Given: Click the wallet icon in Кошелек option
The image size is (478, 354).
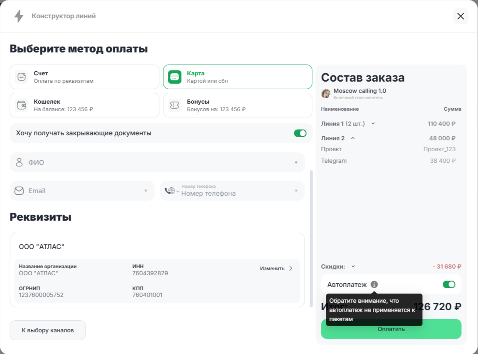Looking at the screenshot, I should (x=21, y=105).
